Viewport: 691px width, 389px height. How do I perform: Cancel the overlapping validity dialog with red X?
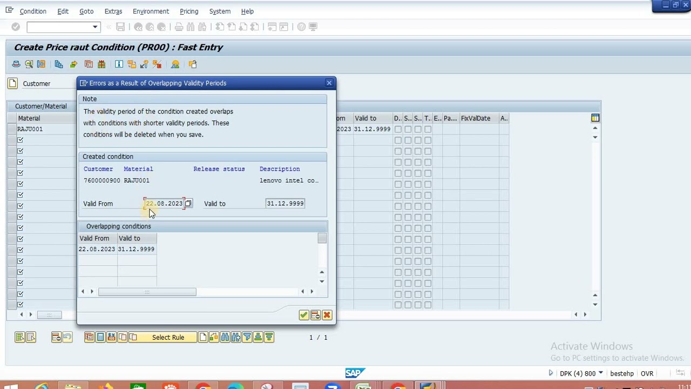pos(327,315)
